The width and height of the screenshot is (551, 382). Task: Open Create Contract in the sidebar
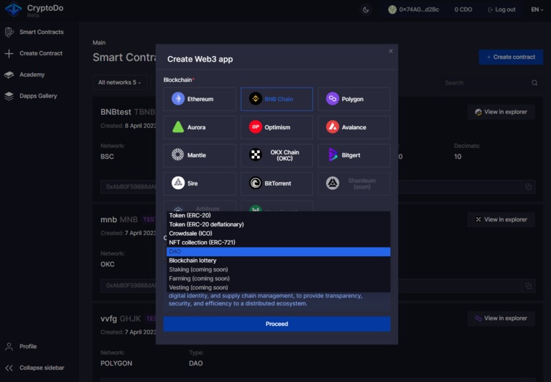point(33,53)
